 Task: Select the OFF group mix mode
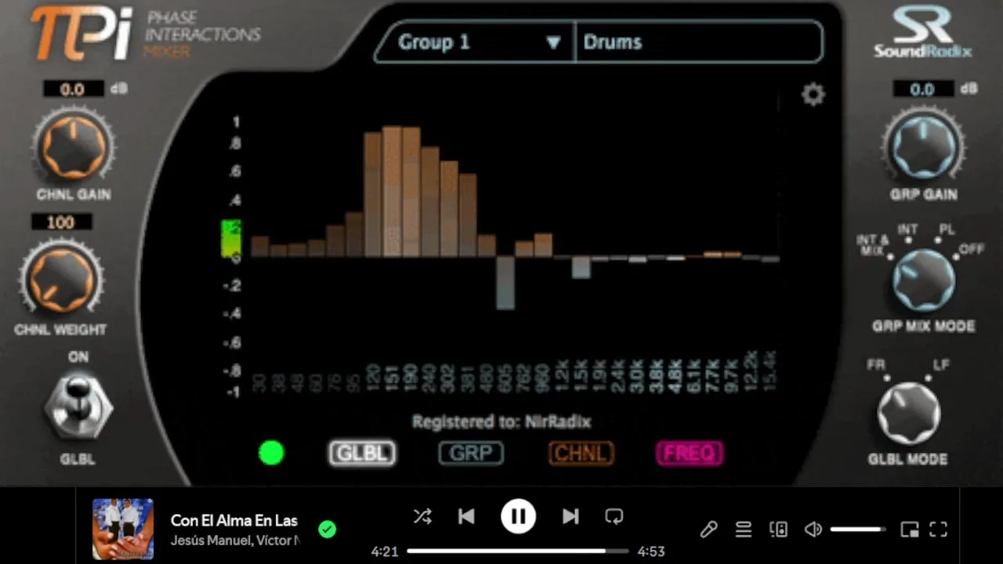[972, 250]
